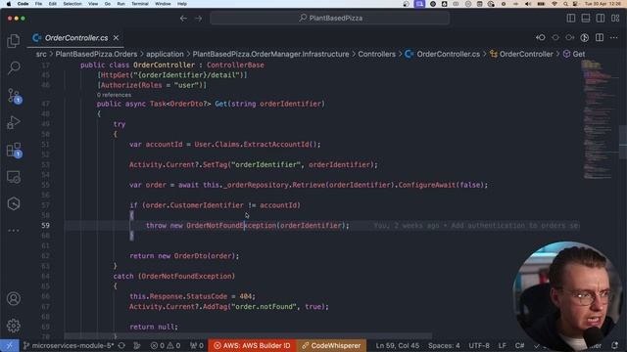Image resolution: width=627 pixels, height=352 pixels.
Task: Open remote window indicator in status bar
Action: coord(9,345)
